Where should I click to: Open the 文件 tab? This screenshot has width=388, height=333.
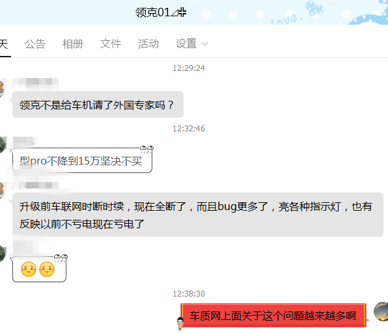(x=111, y=44)
